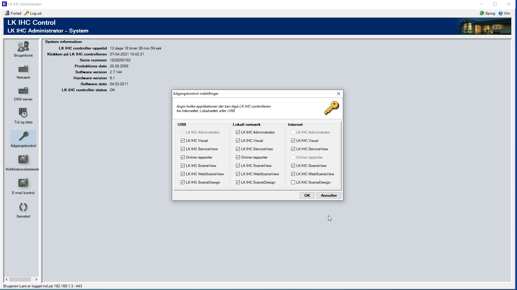This screenshot has height=290, width=517.
Task: Confirm the dialog with OK button
Action: pos(307,196)
